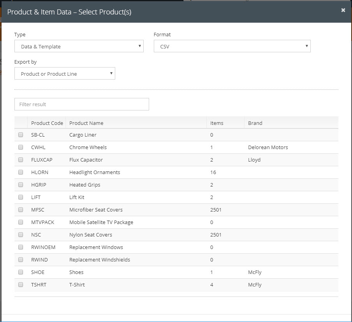This screenshot has height=322, width=352.
Task: Check the RWIND Replacement Windshields checkbox
Action: pyautogui.click(x=21, y=260)
